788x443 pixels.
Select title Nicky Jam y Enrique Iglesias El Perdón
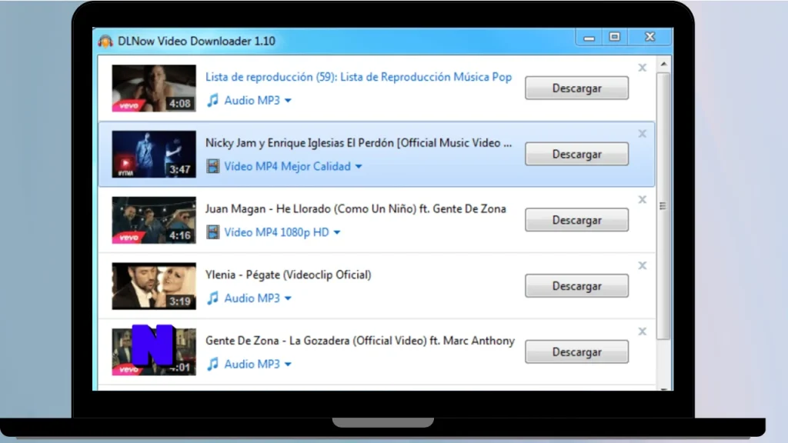point(359,142)
